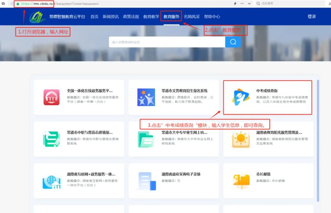The image size is (331, 213).
Task: Click the blue magnifier search button
Action: point(233,42)
